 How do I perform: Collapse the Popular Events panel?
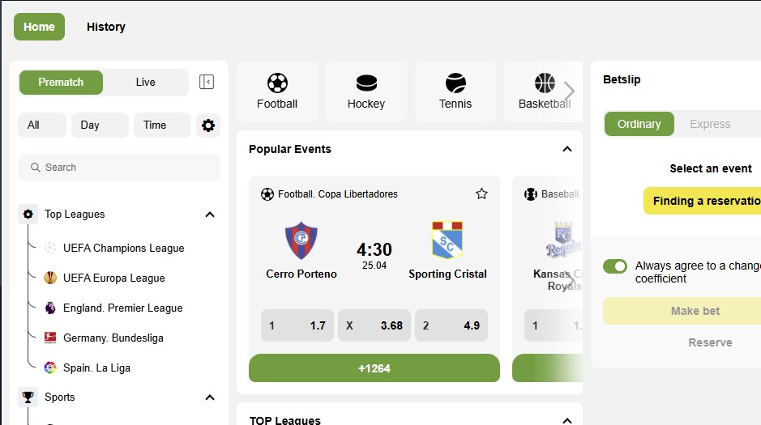pos(566,149)
